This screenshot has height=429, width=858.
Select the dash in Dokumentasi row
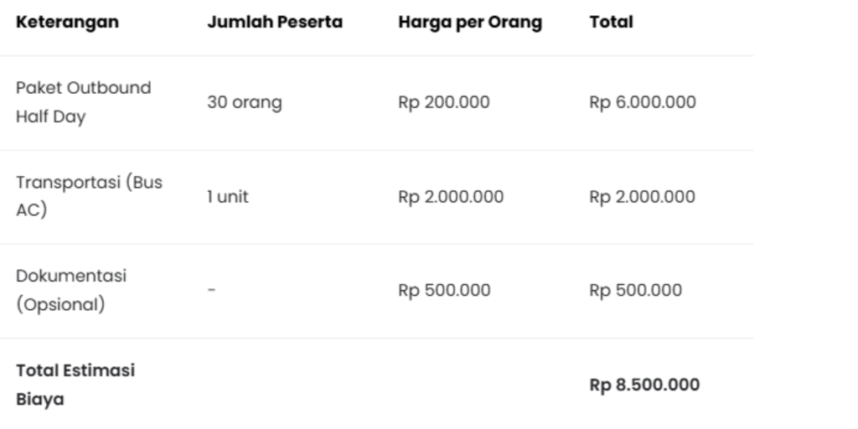(212, 290)
